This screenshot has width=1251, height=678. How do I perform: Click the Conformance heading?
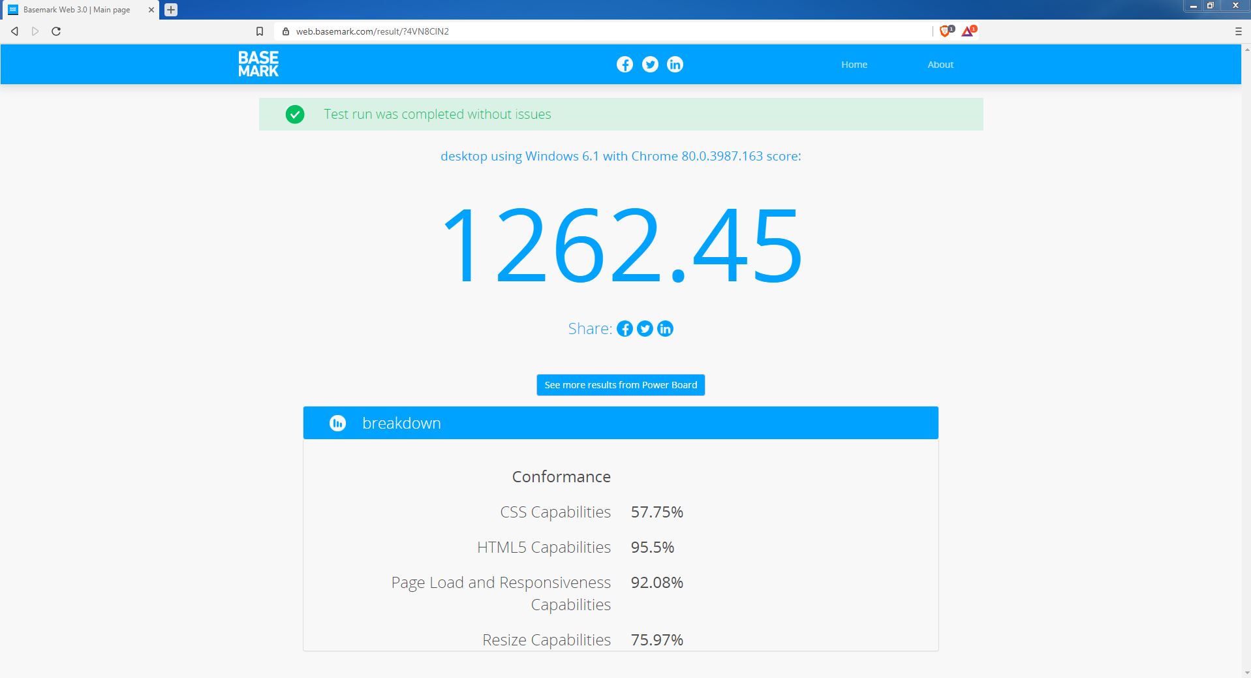point(561,477)
